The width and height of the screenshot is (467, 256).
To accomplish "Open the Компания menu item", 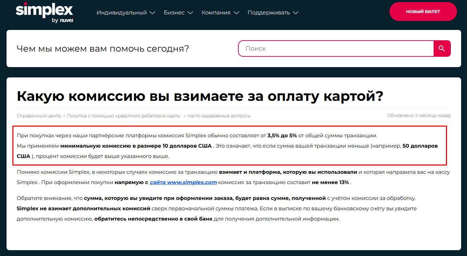I will 217,12.
